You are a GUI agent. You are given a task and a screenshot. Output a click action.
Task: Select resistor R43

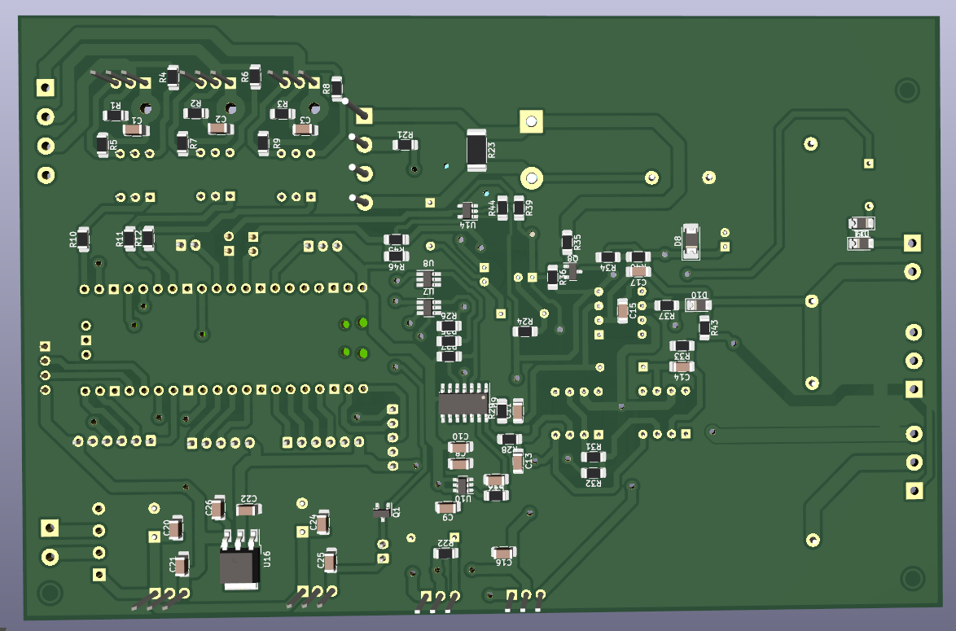(x=704, y=327)
